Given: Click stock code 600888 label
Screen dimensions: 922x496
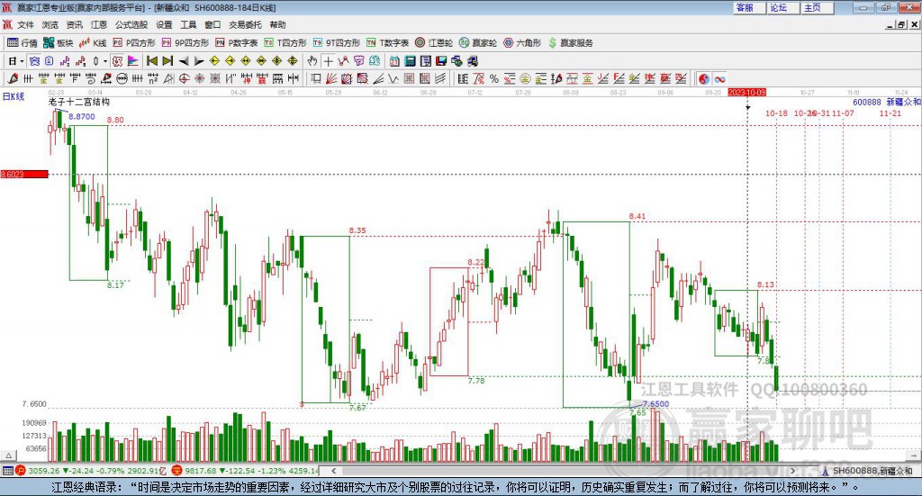Looking at the screenshot, I should click(x=867, y=102).
